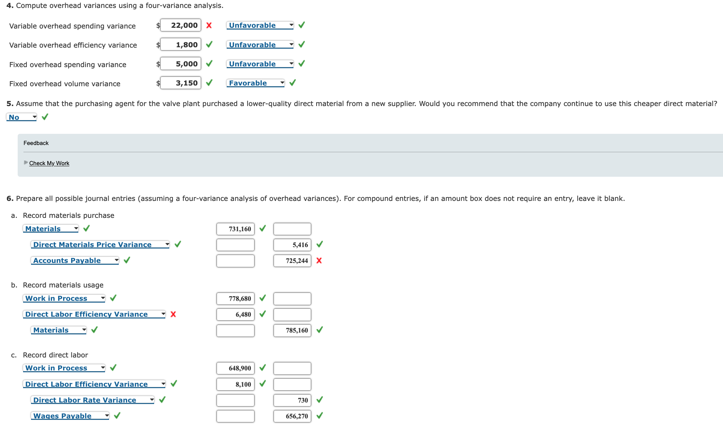Open Unfavorable dropdown for variable overhead spending variance
723x435 pixels.
(260, 25)
